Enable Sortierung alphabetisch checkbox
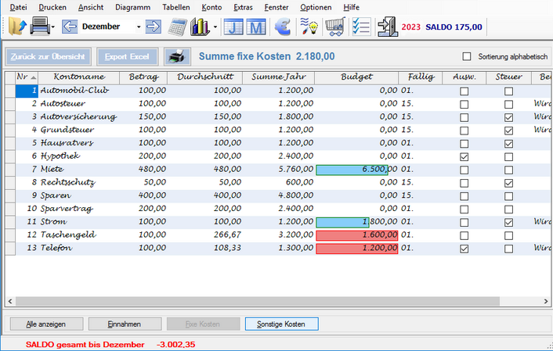This screenshot has width=553, height=351. point(468,56)
